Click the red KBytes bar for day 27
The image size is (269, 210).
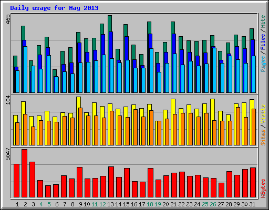tap(221, 190)
